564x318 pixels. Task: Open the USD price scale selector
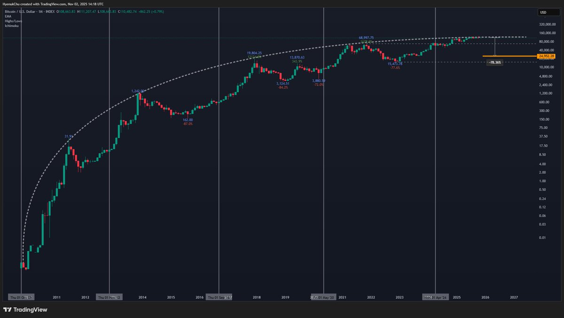tap(548, 12)
